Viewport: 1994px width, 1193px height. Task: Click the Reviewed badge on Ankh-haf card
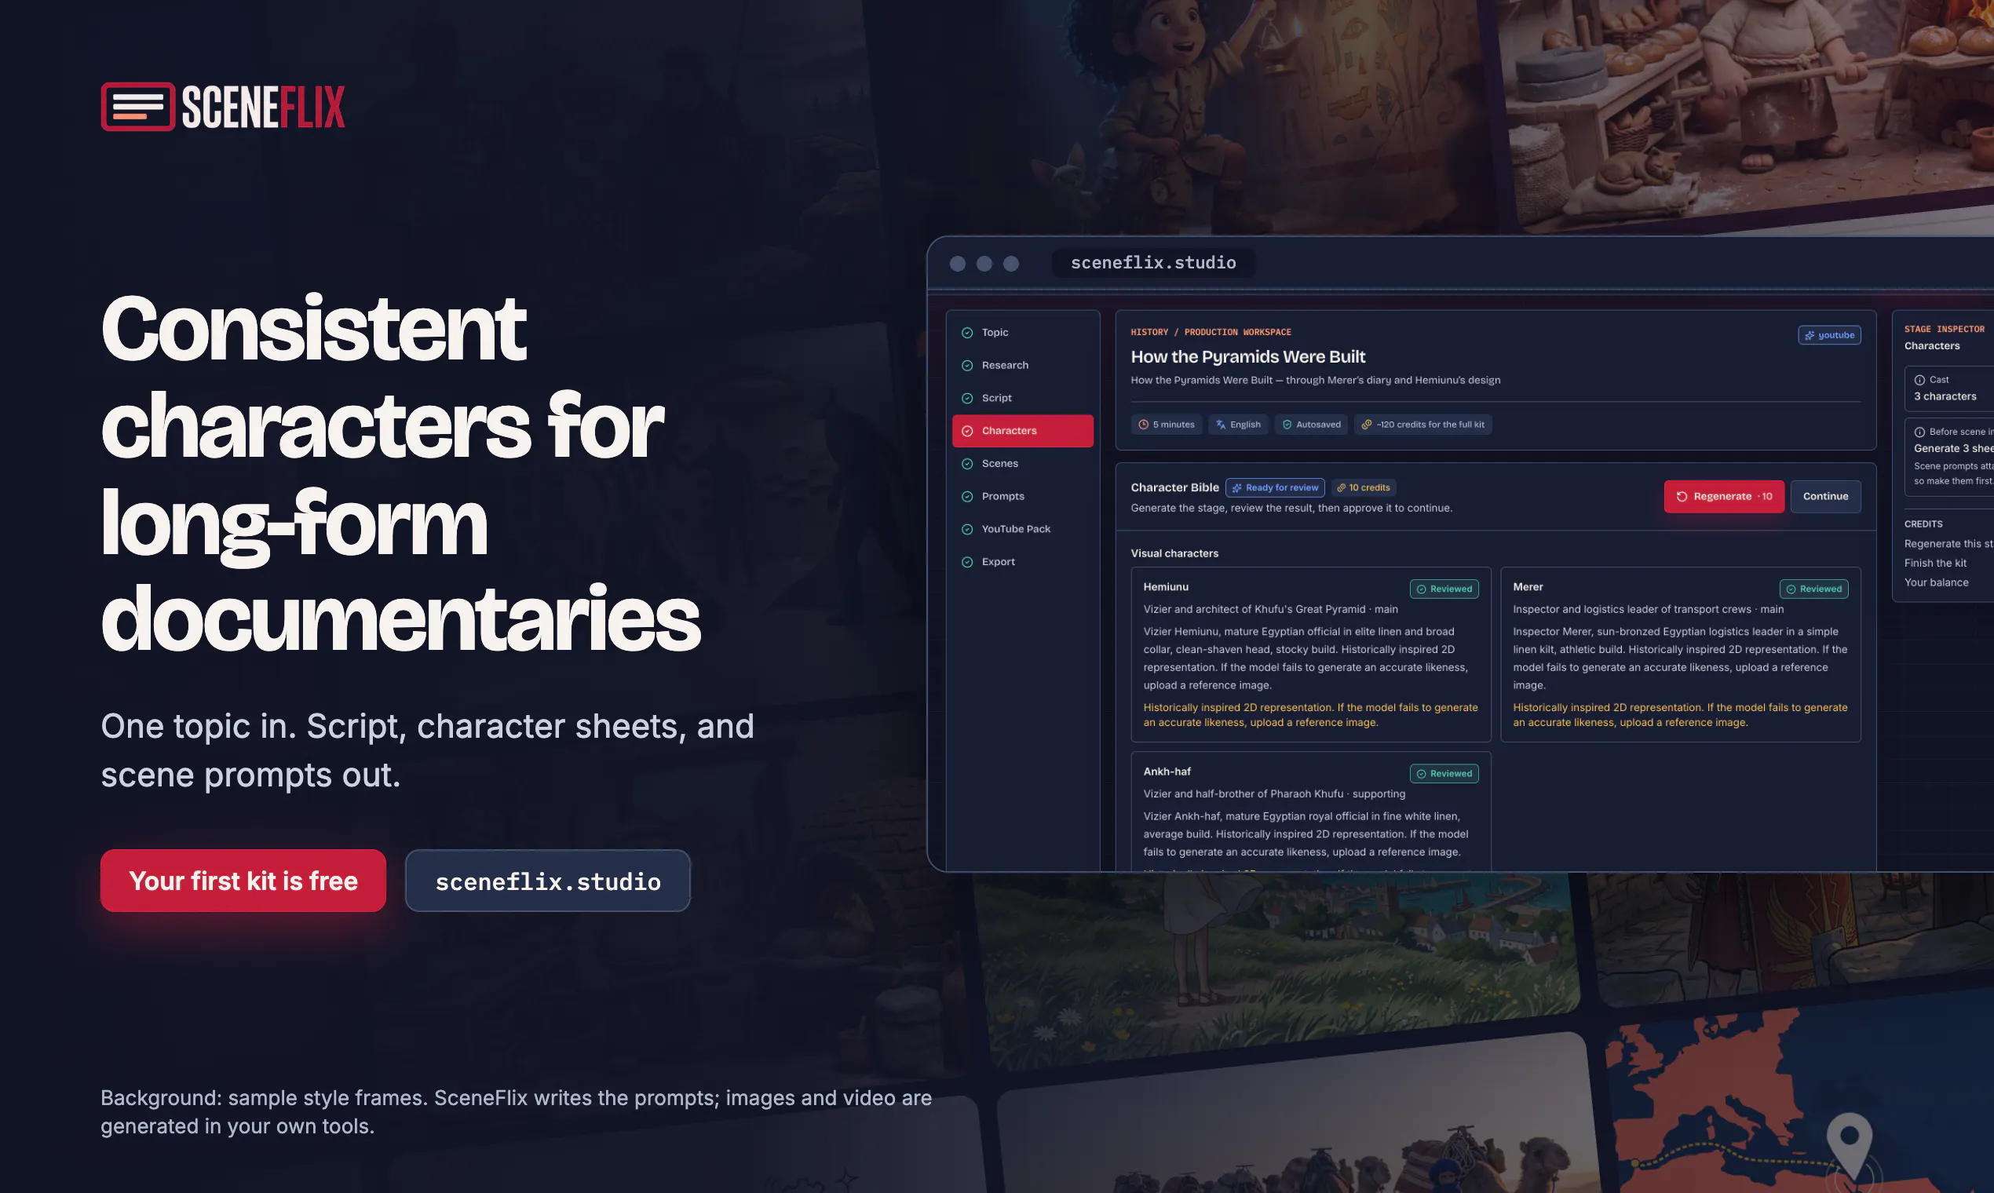pyautogui.click(x=1444, y=774)
